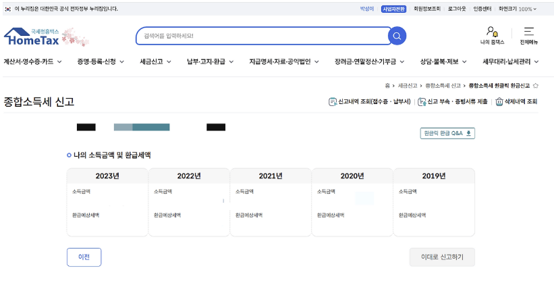Select the 2023년 card header

click(107, 176)
